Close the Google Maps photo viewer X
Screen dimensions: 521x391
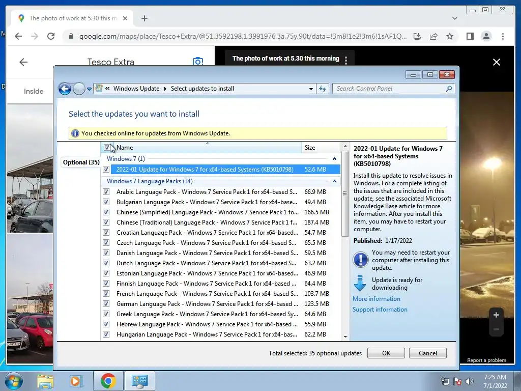pos(497,62)
